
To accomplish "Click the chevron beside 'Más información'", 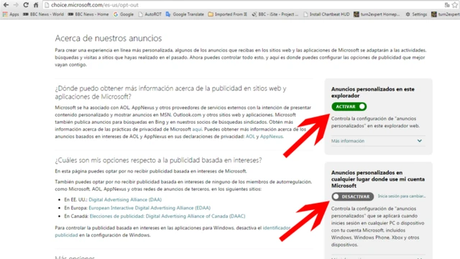I will pyautogui.click(x=420, y=141).
